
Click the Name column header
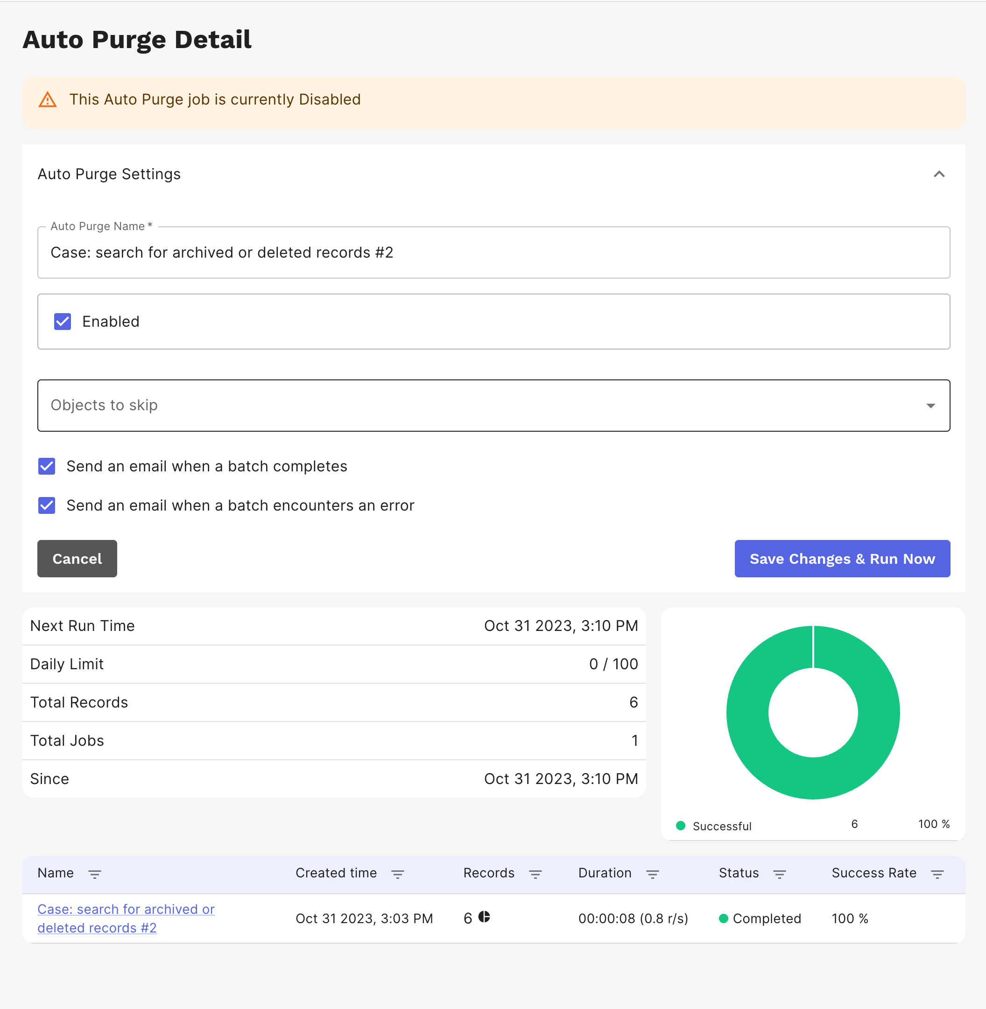56,873
